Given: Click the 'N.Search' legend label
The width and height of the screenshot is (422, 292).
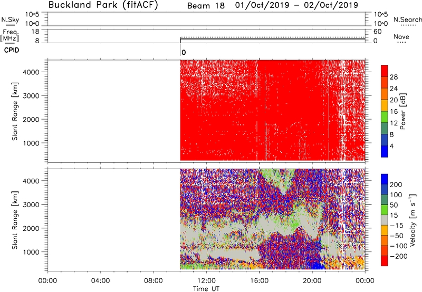Looking at the screenshot, I should tap(407, 20).
